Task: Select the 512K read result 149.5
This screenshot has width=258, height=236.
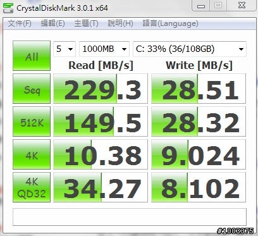Action: [x=101, y=121]
